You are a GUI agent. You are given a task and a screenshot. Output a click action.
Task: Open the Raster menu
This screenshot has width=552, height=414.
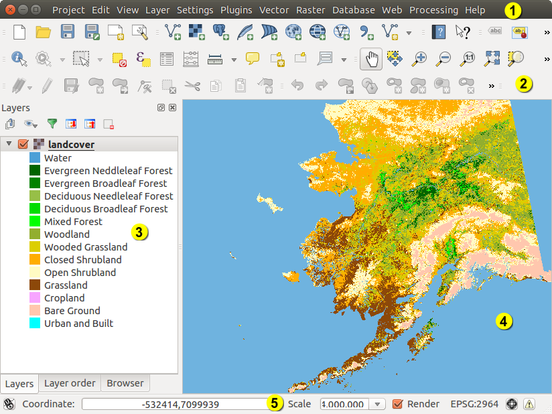coord(310,10)
